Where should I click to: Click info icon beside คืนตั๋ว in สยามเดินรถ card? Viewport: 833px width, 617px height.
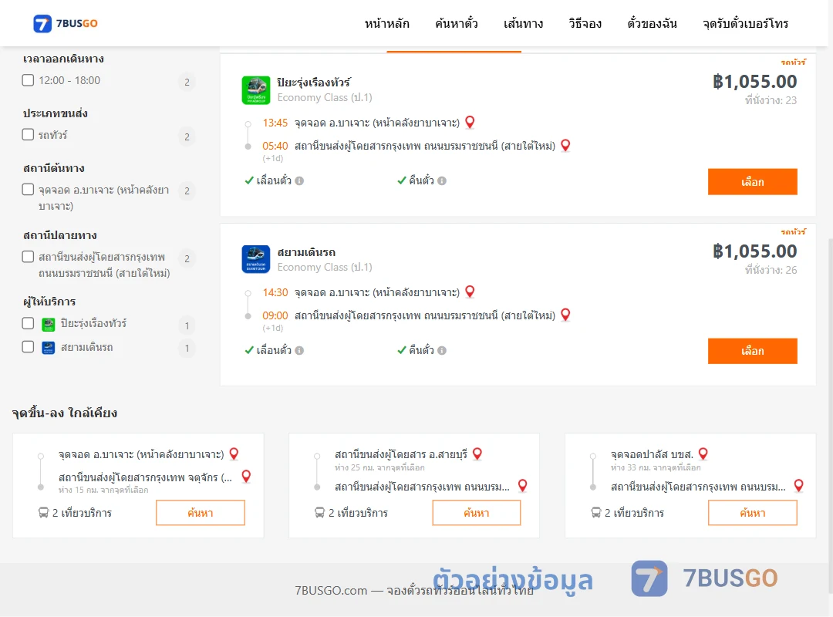(x=442, y=350)
